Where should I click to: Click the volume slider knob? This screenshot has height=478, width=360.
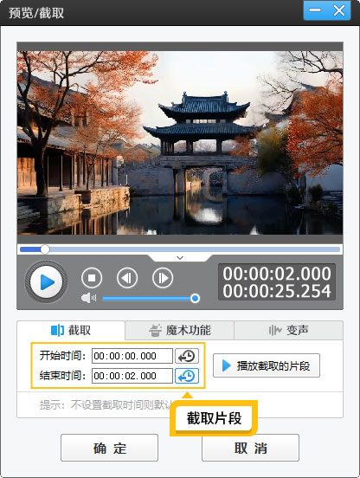(195, 298)
